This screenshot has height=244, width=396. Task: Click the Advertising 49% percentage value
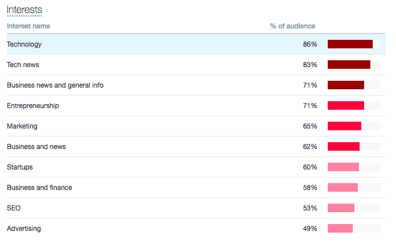coord(310,228)
